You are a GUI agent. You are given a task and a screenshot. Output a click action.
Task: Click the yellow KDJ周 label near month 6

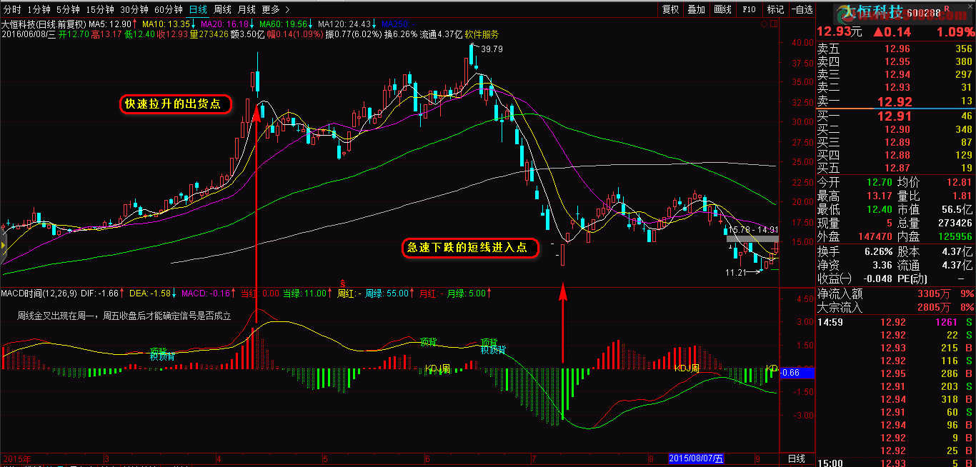(438, 368)
